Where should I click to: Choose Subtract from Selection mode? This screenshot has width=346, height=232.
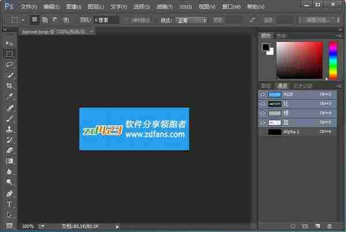[x=56, y=20]
